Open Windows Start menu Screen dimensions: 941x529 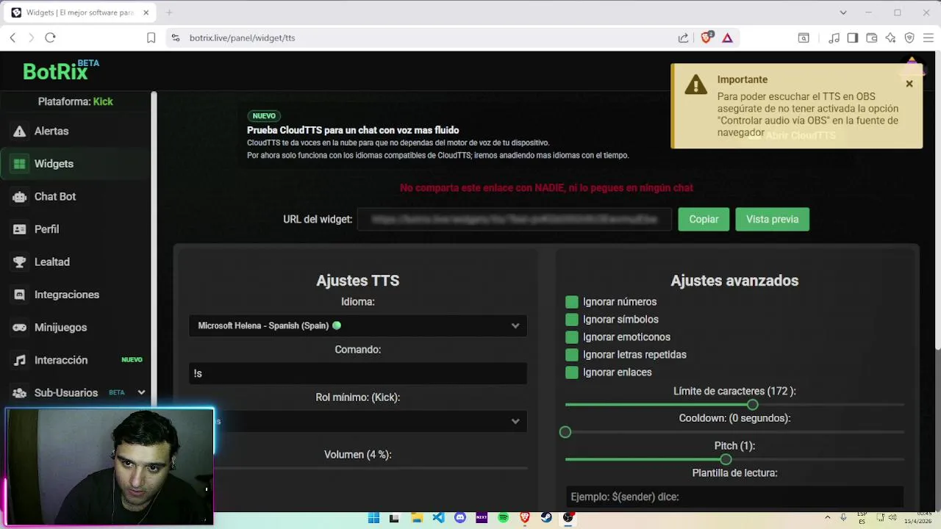pyautogui.click(x=373, y=518)
